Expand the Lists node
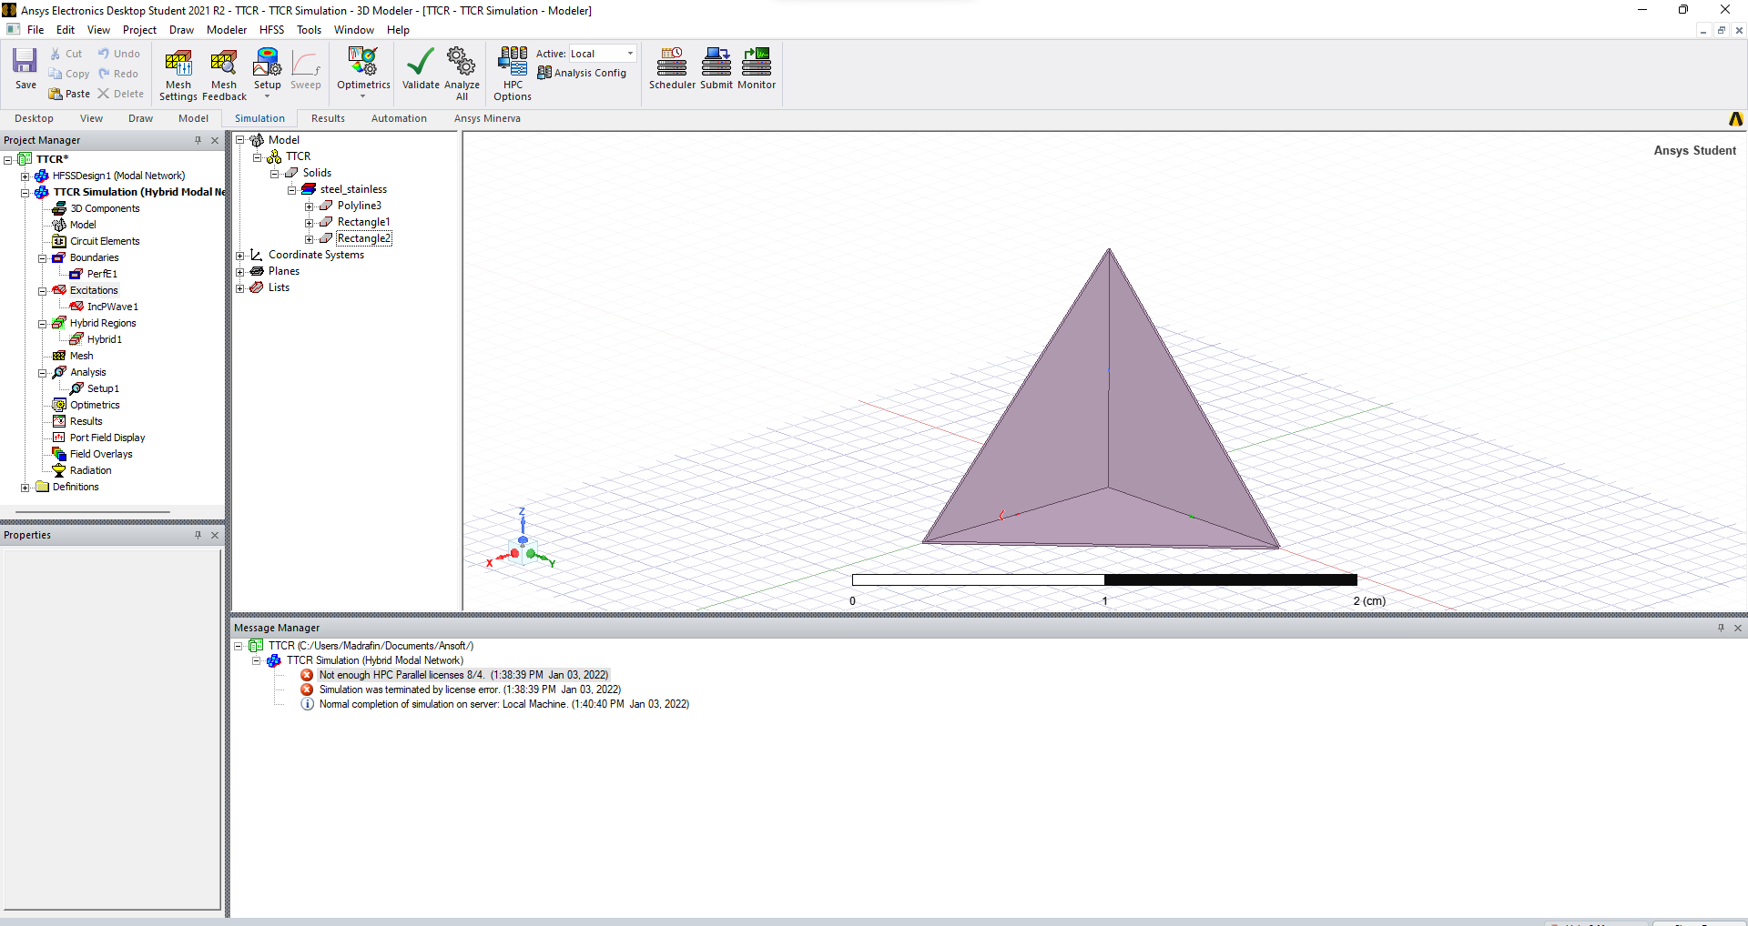Image resolution: width=1748 pixels, height=926 pixels. [x=240, y=287]
